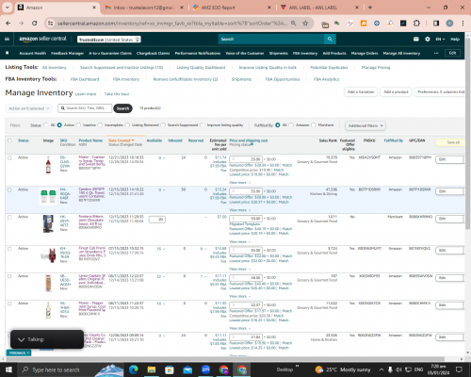Click the Add a Variation button
Image resolution: width=471 pixels, height=377 pixels.
click(x=361, y=92)
